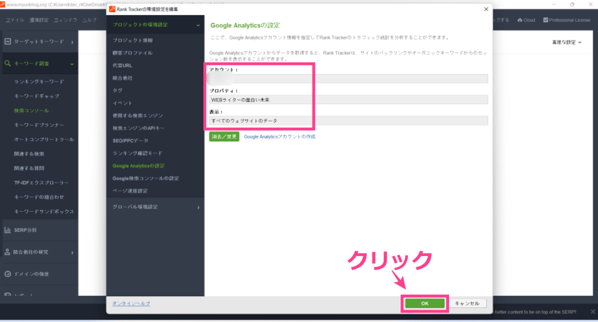Open 高度な設定 dropdown in main window
Image resolution: width=598 pixels, height=322 pixels.
click(566, 43)
